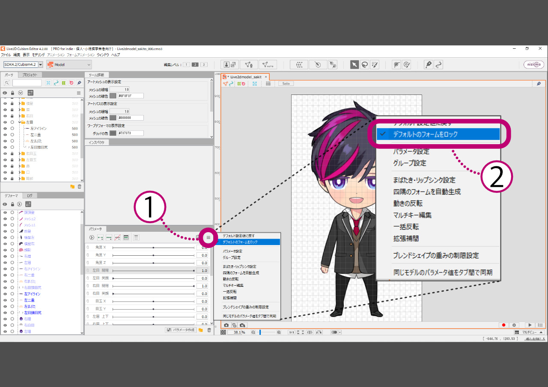This screenshot has height=387, width=548.
Task: Switch to the プロジェクト tab
Action: click(30, 75)
